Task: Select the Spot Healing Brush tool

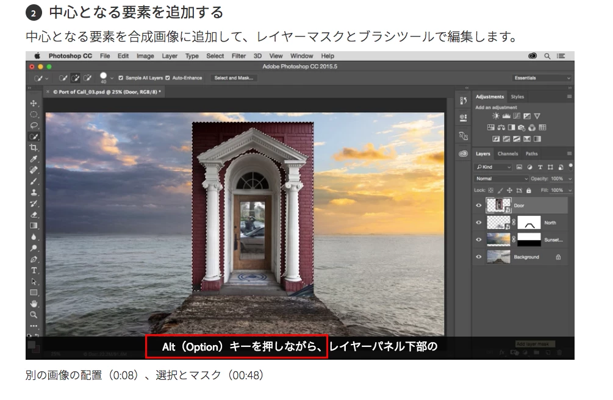Action: coord(34,170)
